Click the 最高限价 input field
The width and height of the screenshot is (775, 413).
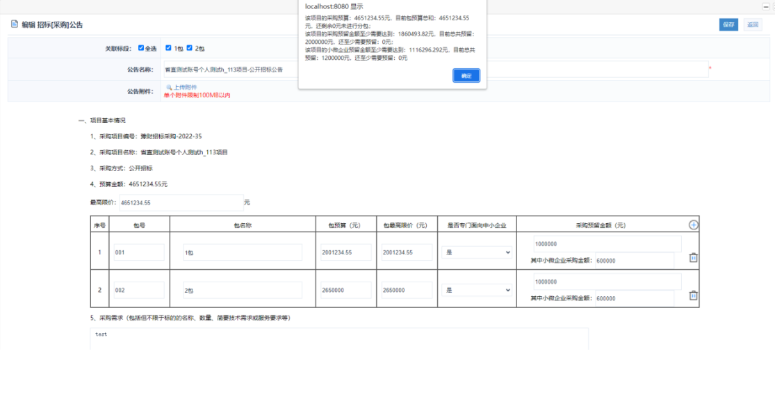click(181, 203)
